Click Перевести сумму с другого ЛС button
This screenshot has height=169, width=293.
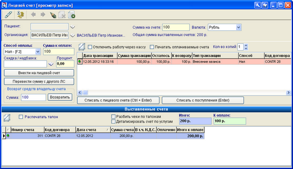39,82
